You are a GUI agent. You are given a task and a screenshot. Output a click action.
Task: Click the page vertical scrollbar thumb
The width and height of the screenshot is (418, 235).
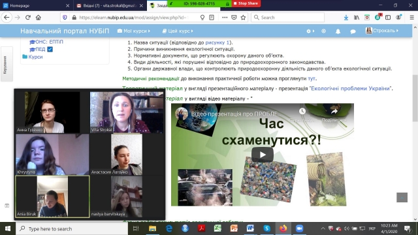[415, 97]
